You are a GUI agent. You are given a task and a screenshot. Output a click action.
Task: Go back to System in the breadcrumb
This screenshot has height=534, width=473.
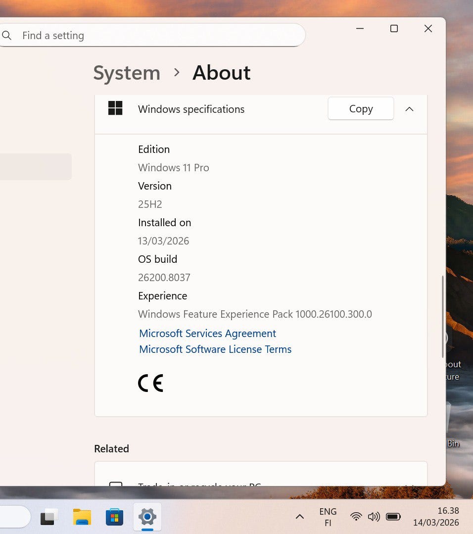[x=127, y=73]
